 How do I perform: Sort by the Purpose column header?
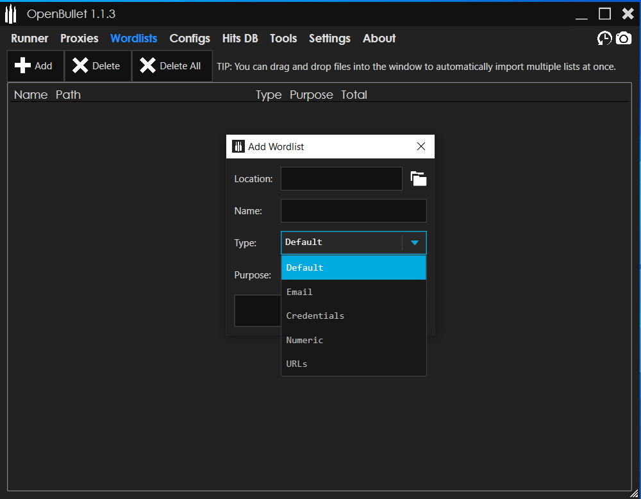311,95
